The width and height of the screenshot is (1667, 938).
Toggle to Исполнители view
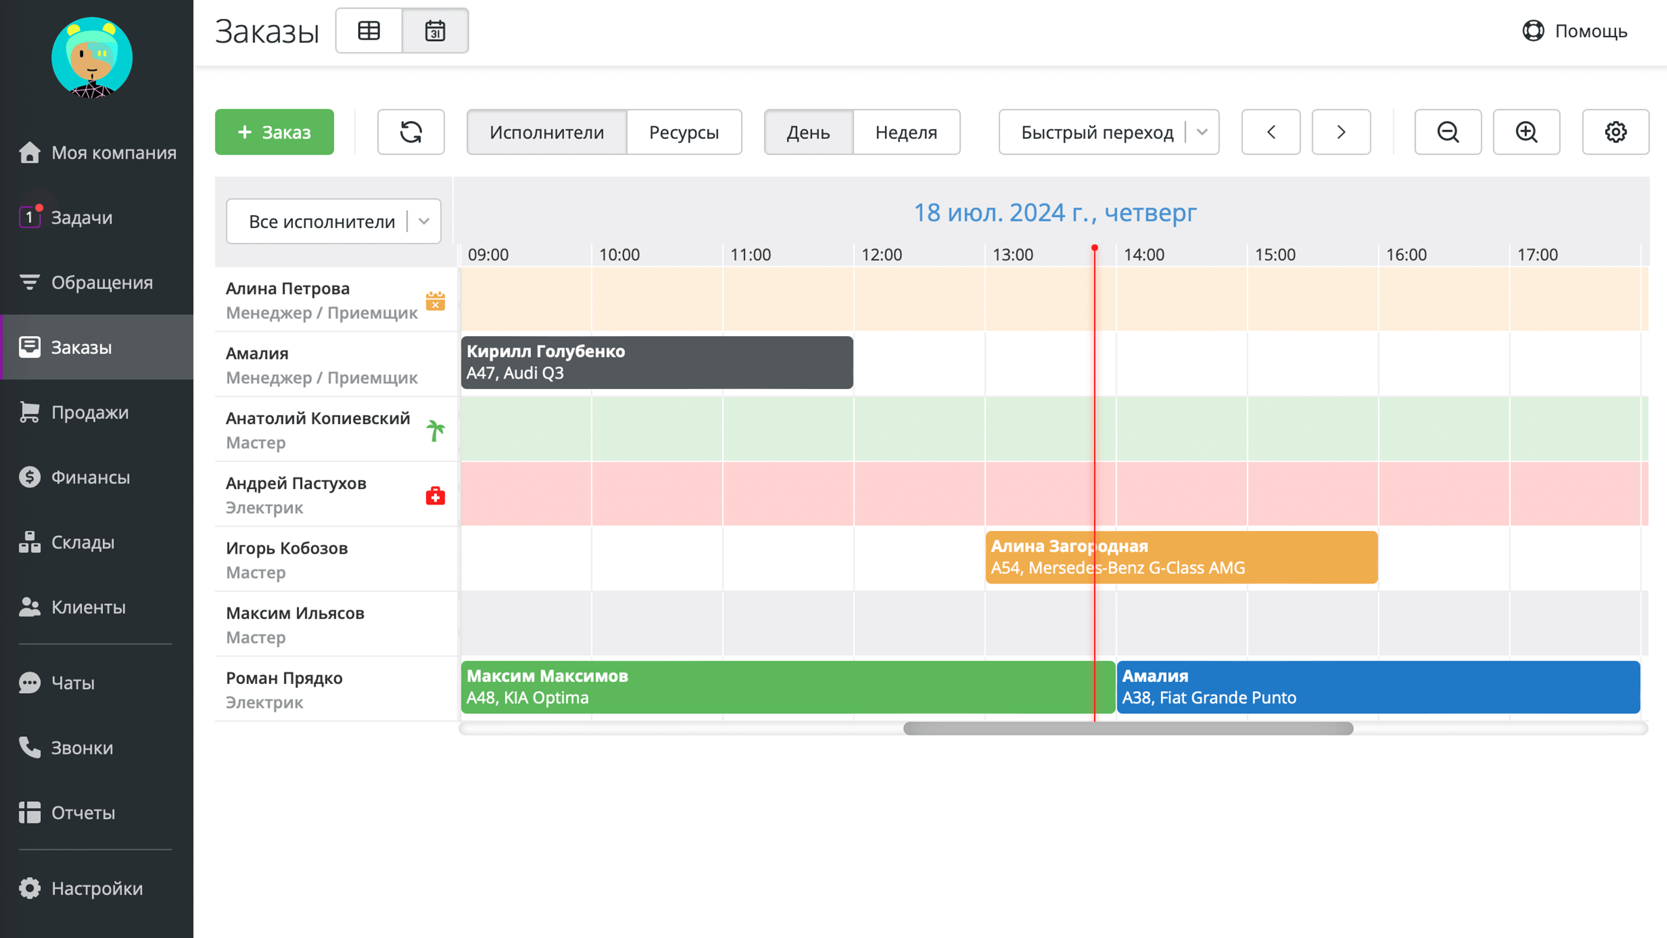coord(546,132)
